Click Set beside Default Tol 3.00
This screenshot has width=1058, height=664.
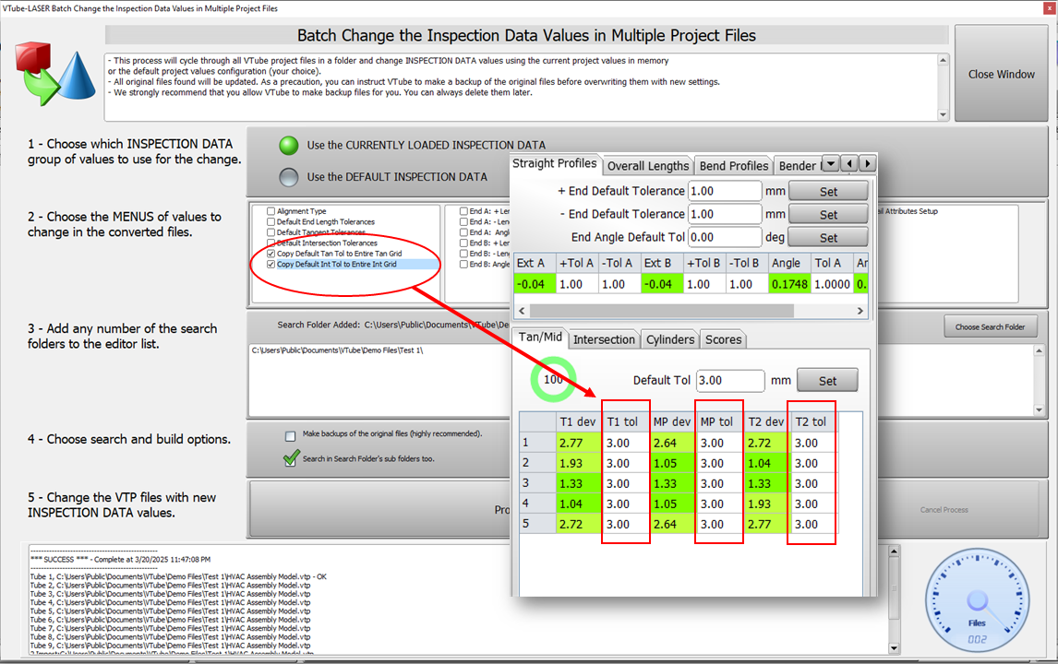point(828,380)
